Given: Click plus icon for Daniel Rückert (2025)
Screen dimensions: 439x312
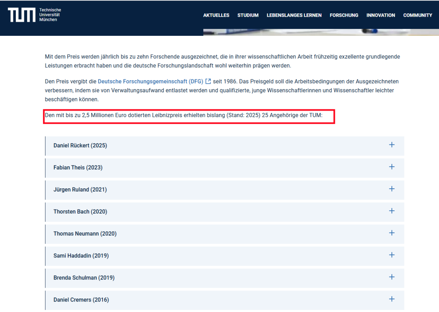Looking at the screenshot, I should (391, 145).
